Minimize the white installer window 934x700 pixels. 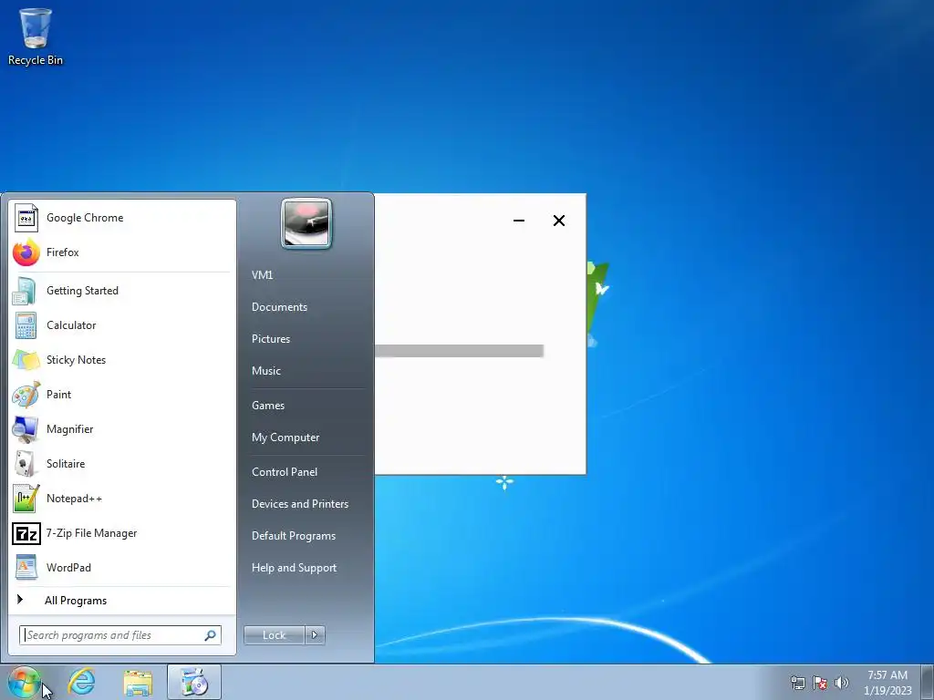[519, 221]
